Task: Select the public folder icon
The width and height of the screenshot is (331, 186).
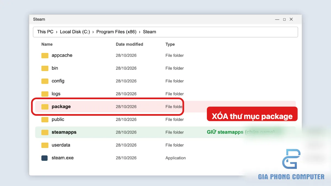Action: 45,120
